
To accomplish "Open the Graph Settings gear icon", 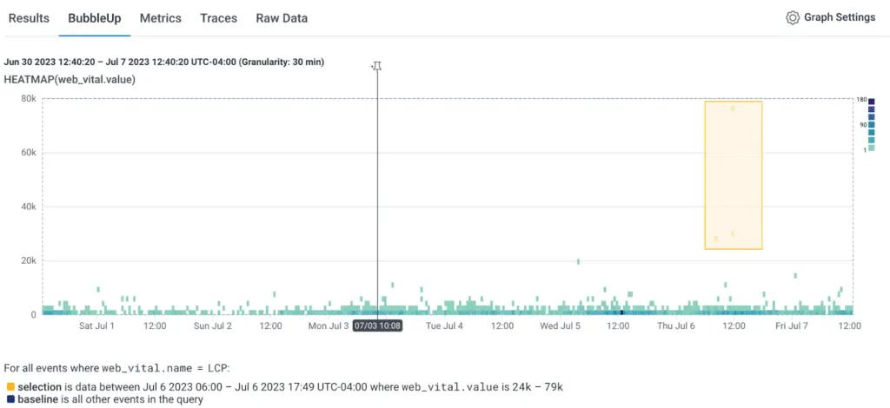I will (792, 18).
